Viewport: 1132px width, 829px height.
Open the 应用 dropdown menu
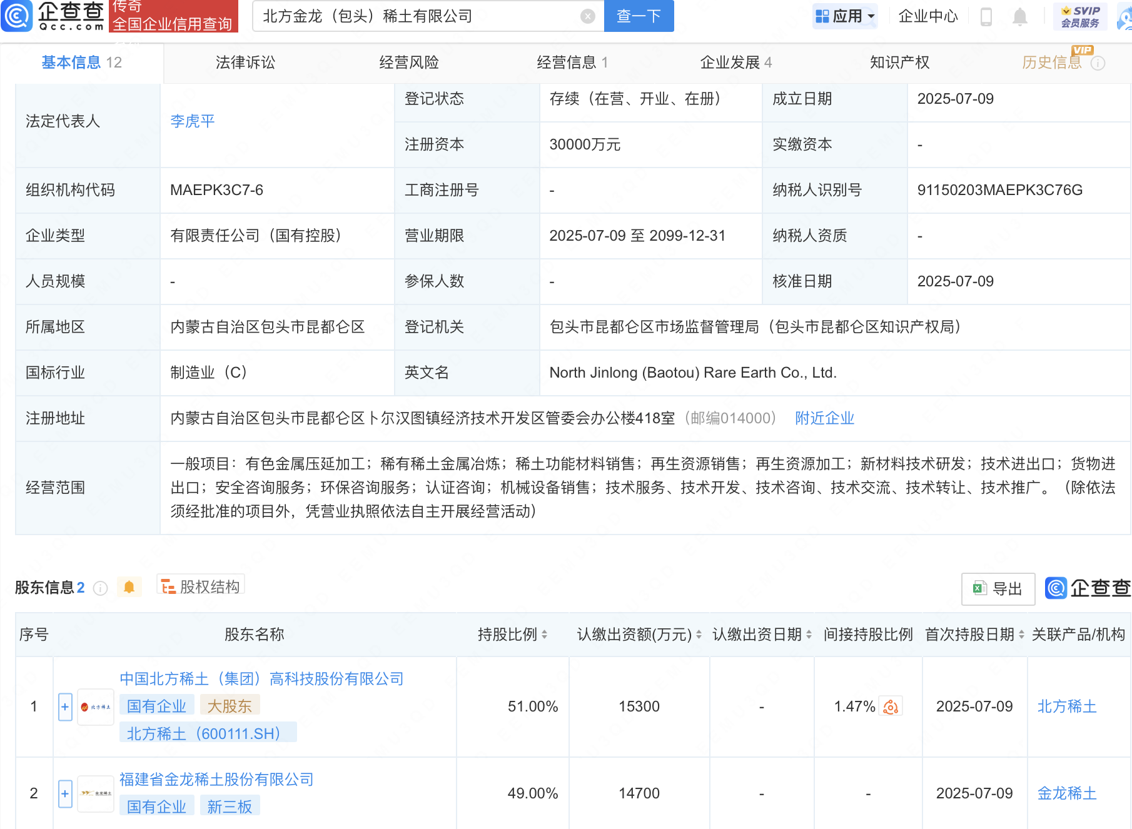pos(845,16)
